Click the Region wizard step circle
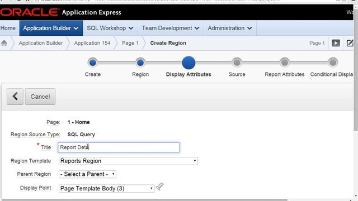 pos(140,63)
